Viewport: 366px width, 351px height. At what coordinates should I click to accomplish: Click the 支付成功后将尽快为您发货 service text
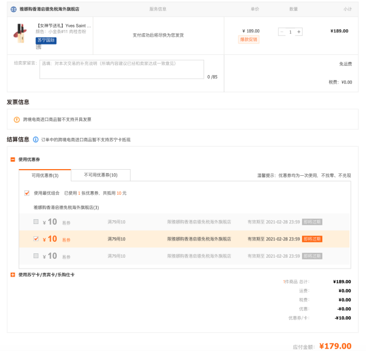[158, 35]
